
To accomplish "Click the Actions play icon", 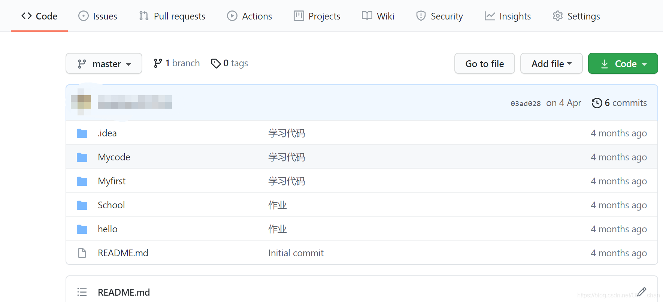I will [x=232, y=16].
